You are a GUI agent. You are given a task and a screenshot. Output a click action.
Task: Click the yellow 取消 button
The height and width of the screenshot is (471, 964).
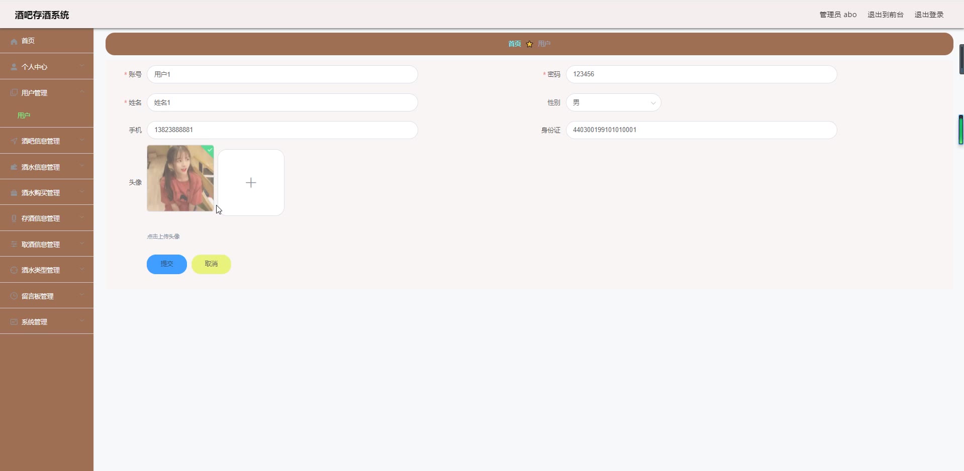tap(211, 264)
